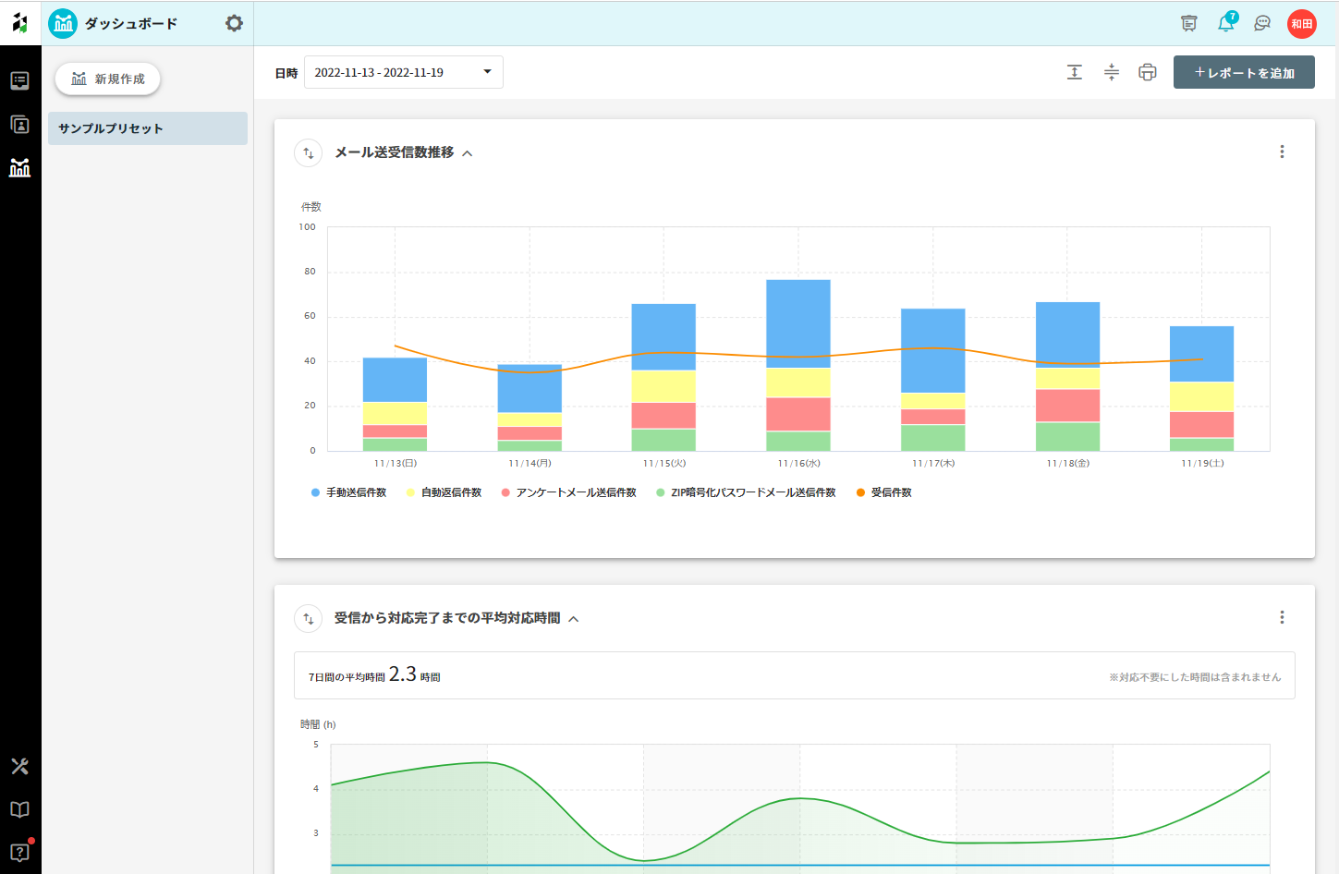Click the print report icon
Viewport: 1339px width, 874px height.
1148,72
